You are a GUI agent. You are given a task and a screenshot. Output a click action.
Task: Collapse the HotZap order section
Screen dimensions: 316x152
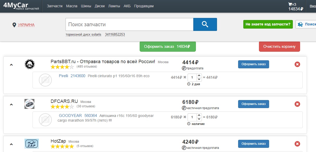pos(11,144)
